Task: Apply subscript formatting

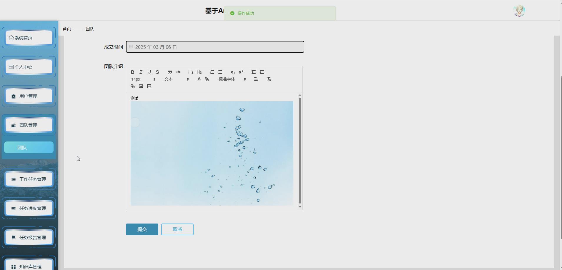Action: point(232,72)
